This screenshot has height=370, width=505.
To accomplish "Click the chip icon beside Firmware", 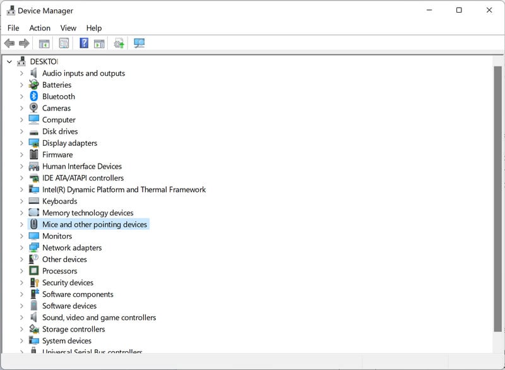I will [34, 155].
